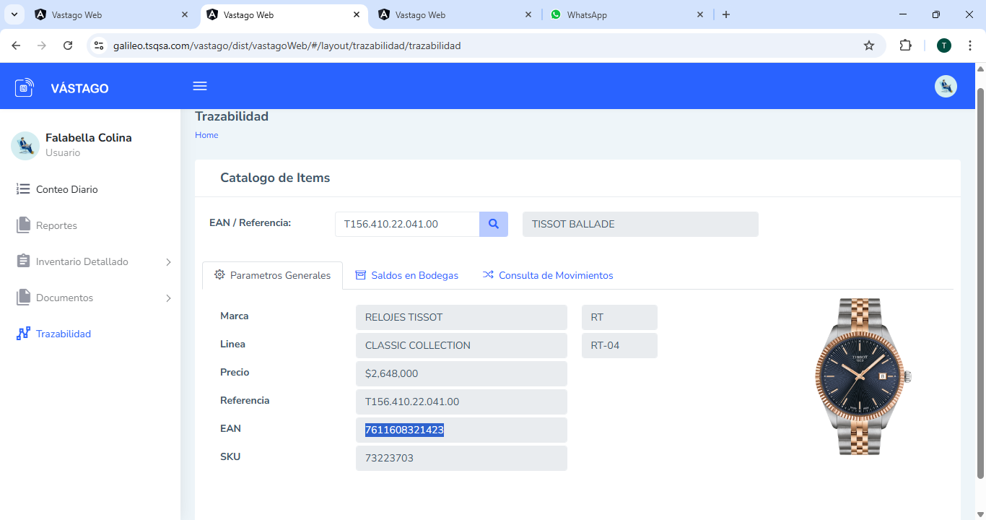Go forward in browser history
The image size is (986, 520).
click(42, 45)
